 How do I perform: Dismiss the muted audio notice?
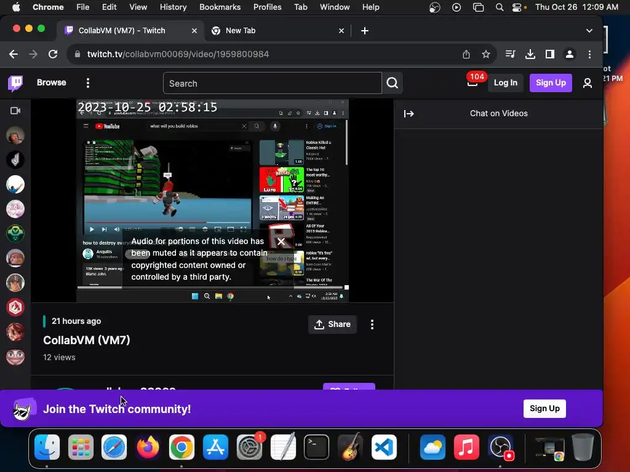281,242
